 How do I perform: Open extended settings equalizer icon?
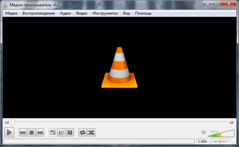(70, 132)
